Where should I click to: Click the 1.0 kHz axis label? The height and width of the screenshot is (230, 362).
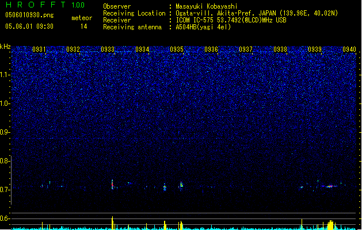tap(5, 103)
